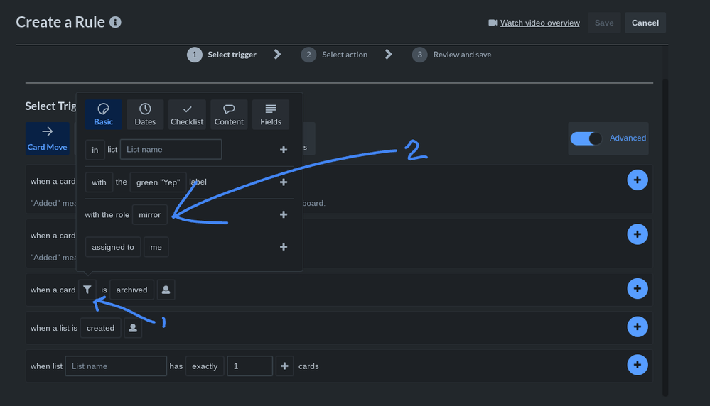
Task: Click the user icon in list created row
Action: (133, 328)
